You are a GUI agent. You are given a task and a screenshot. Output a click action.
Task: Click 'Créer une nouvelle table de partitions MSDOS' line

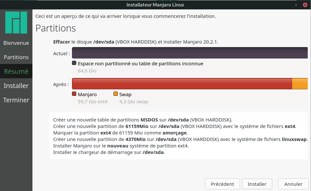(x=143, y=120)
